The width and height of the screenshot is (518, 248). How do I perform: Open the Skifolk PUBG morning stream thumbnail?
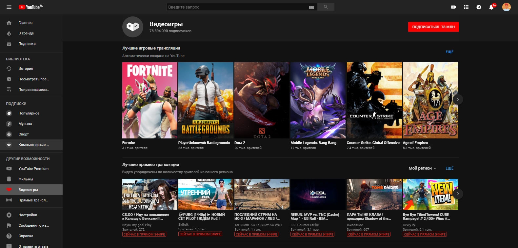206,194
